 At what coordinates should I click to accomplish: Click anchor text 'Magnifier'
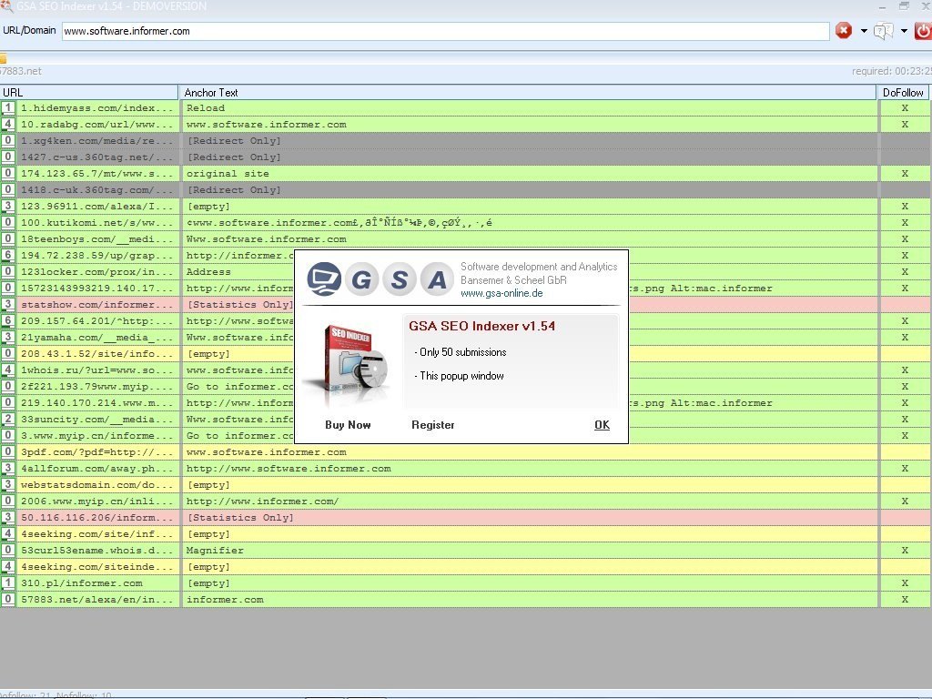coord(215,551)
